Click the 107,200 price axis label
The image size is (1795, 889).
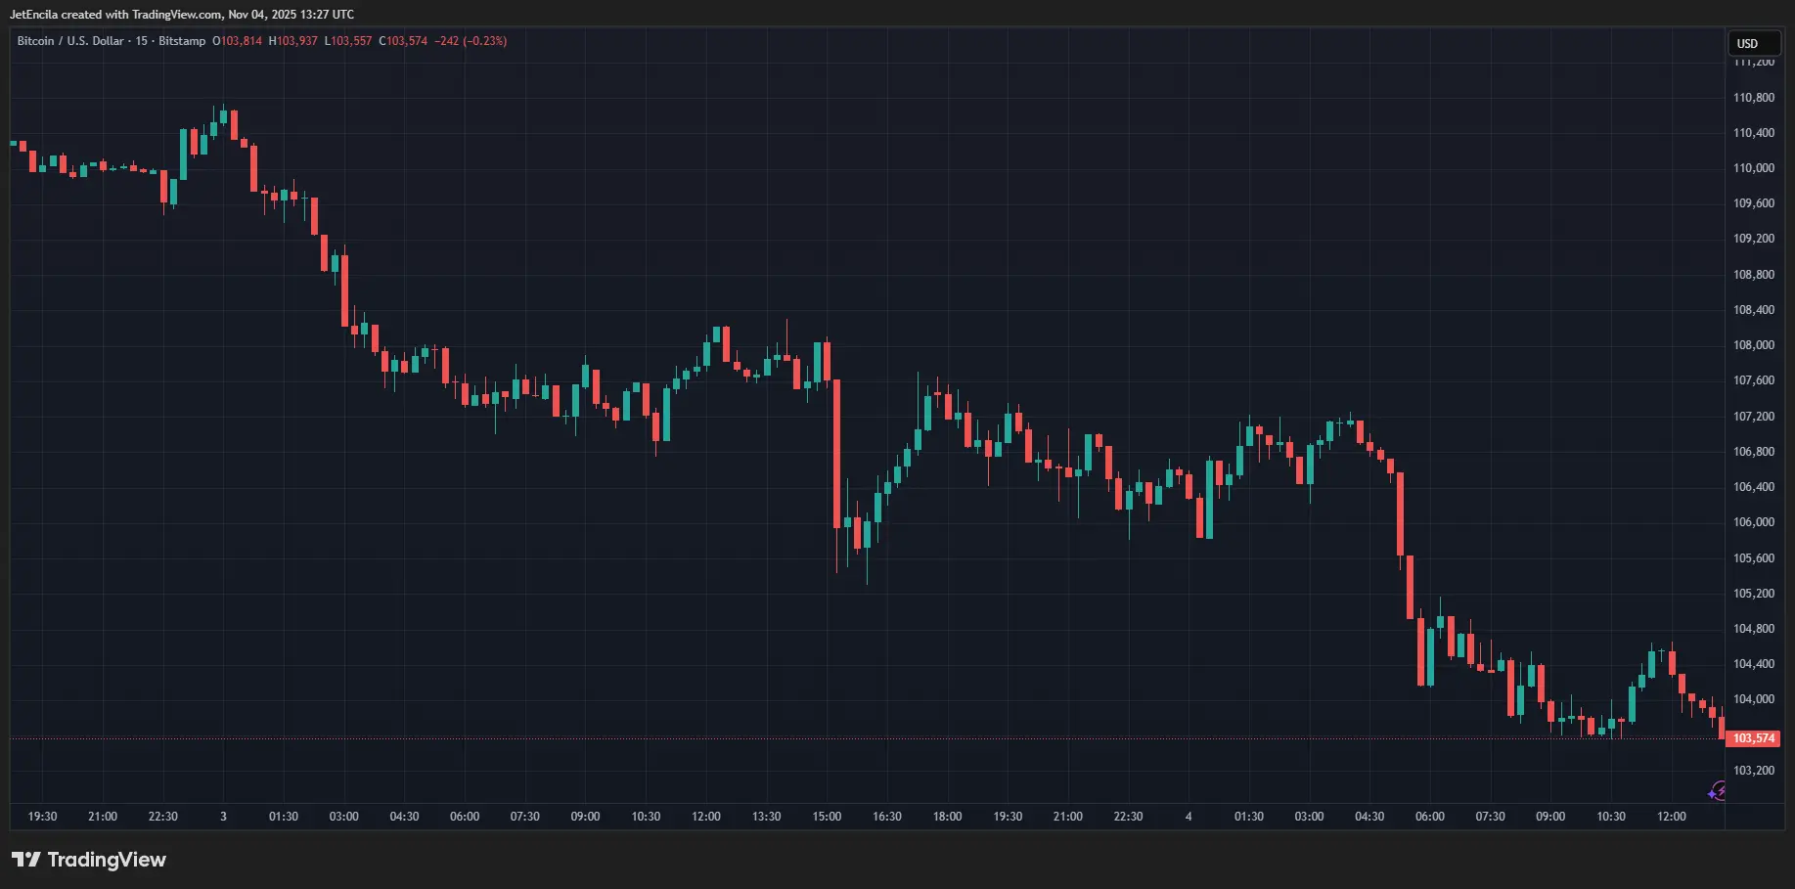pyautogui.click(x=1754, y=417)
